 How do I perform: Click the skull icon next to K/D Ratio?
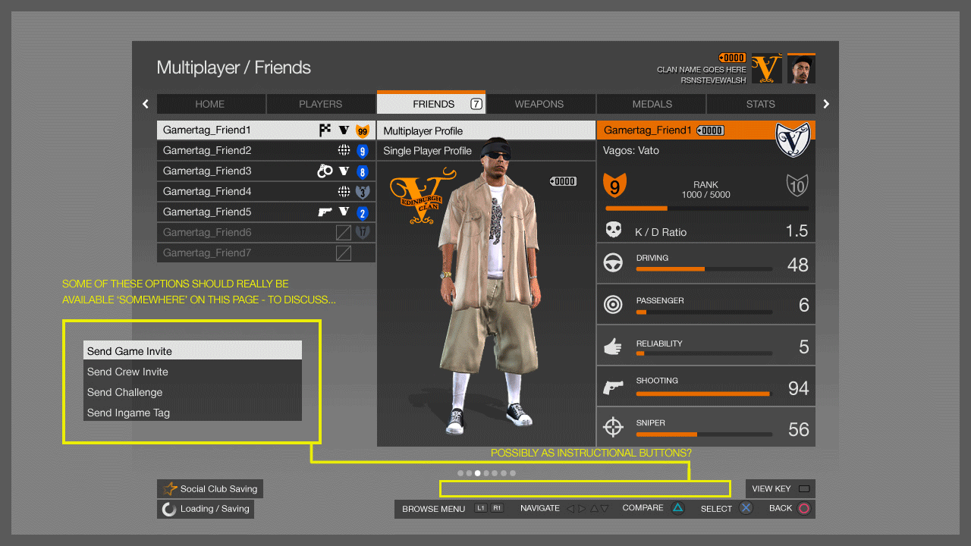pos(613,231)
